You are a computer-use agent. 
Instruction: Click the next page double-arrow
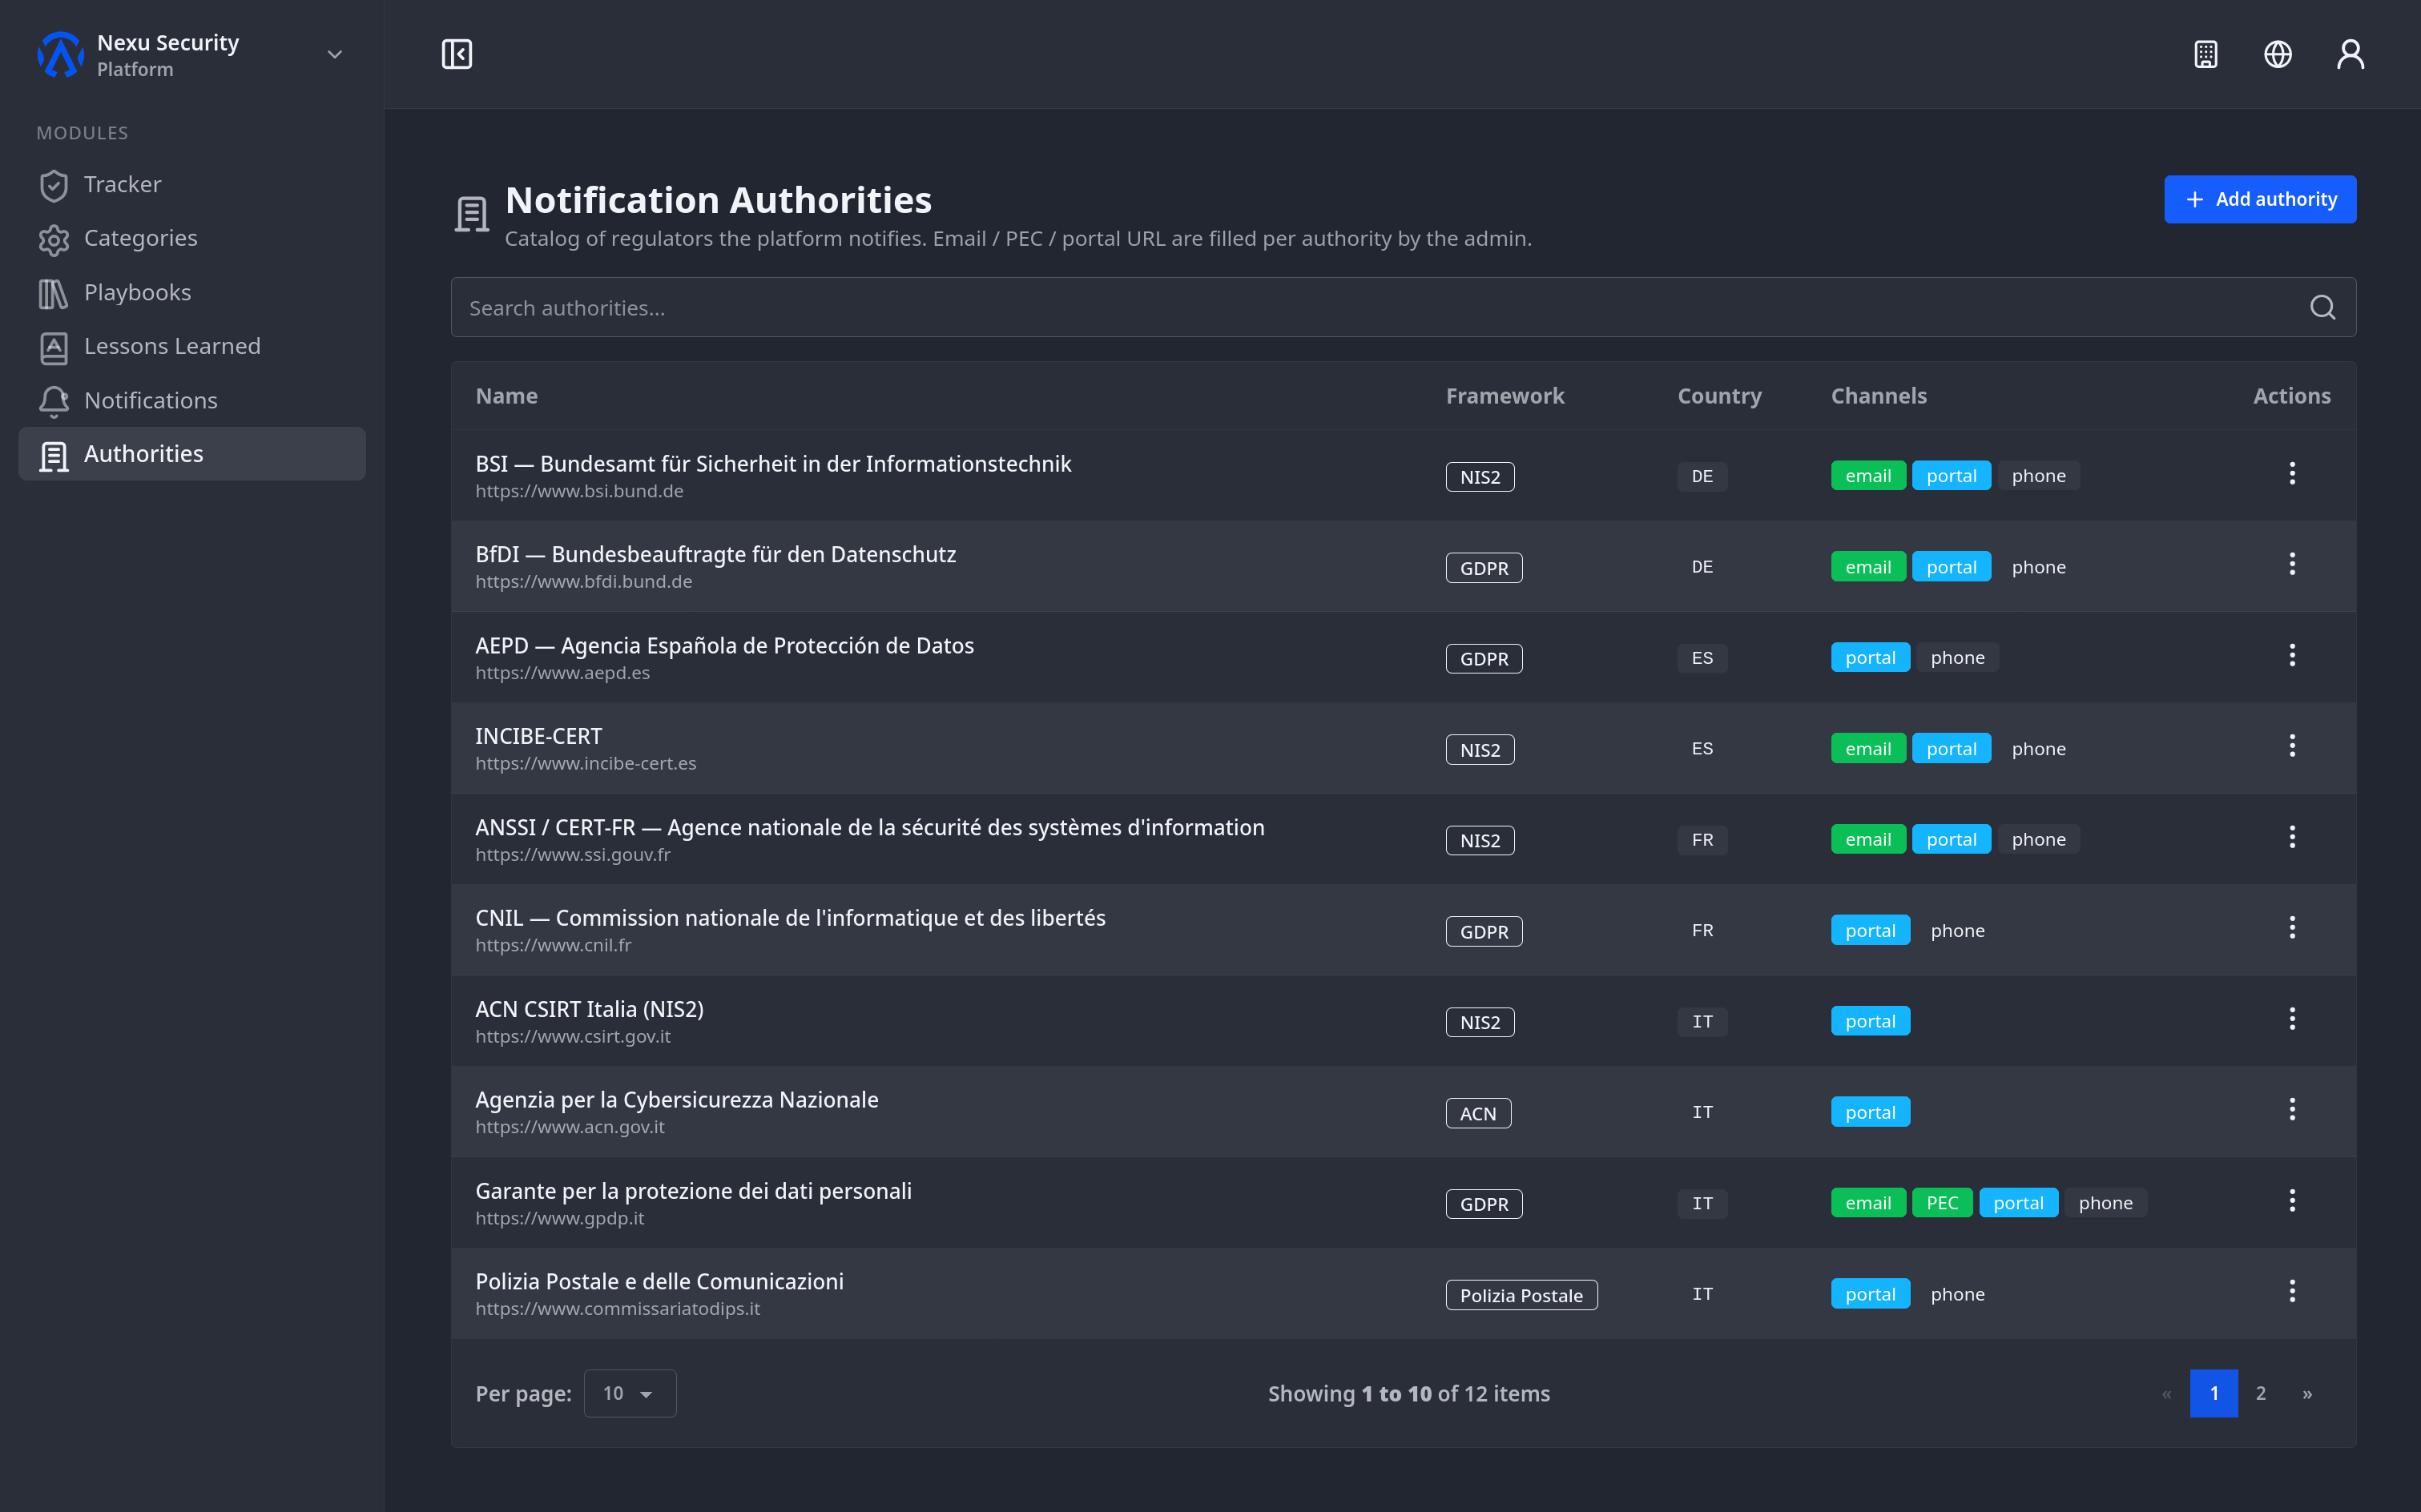[2307, 1393]
